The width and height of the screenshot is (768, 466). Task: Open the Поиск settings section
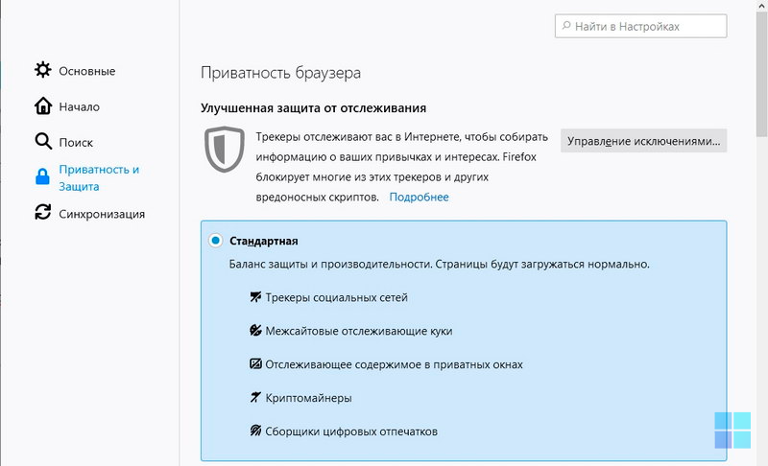(x=76, y=142)
